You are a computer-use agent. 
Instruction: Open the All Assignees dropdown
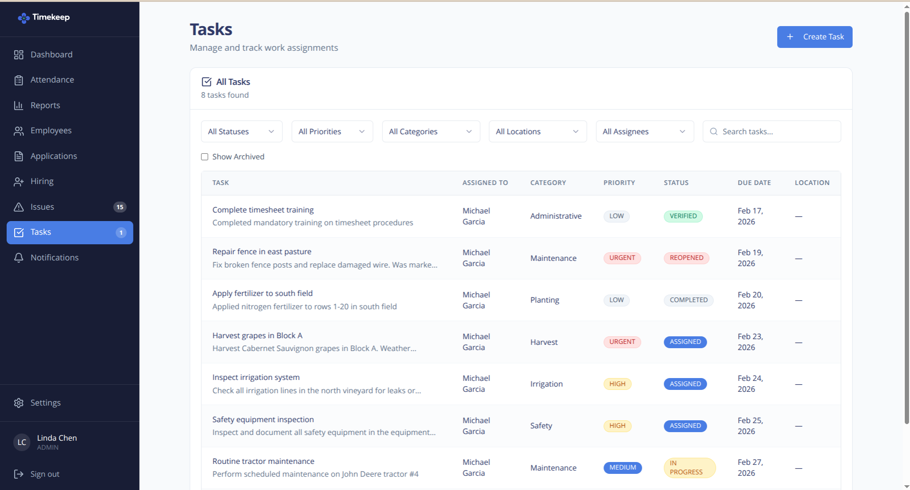point(644,131)
